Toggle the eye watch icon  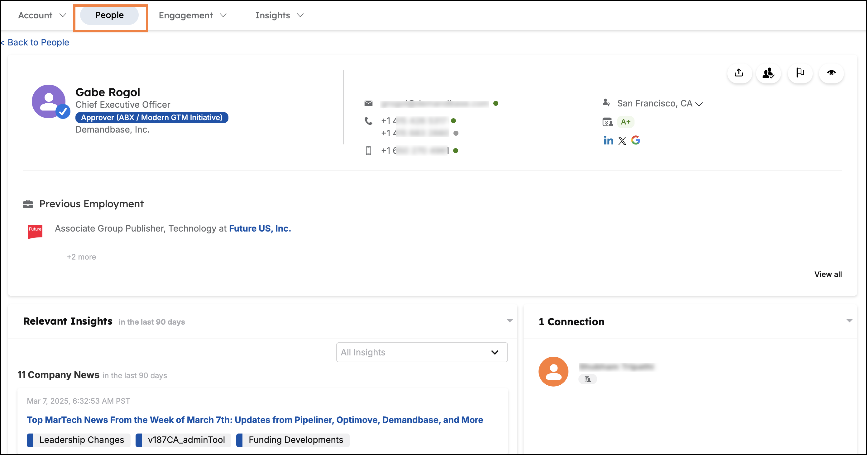[831, 73]
